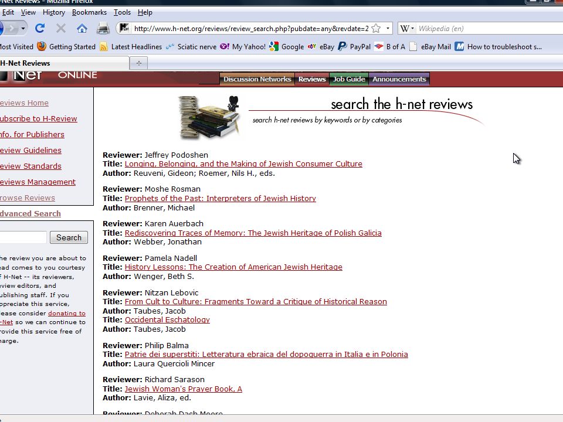Open the Help menu
Screen dimensions: 563x422
(x=145, y=12)
